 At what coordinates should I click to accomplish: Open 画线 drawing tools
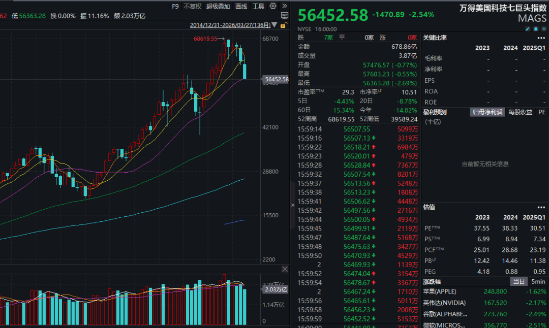coord(241,6)
